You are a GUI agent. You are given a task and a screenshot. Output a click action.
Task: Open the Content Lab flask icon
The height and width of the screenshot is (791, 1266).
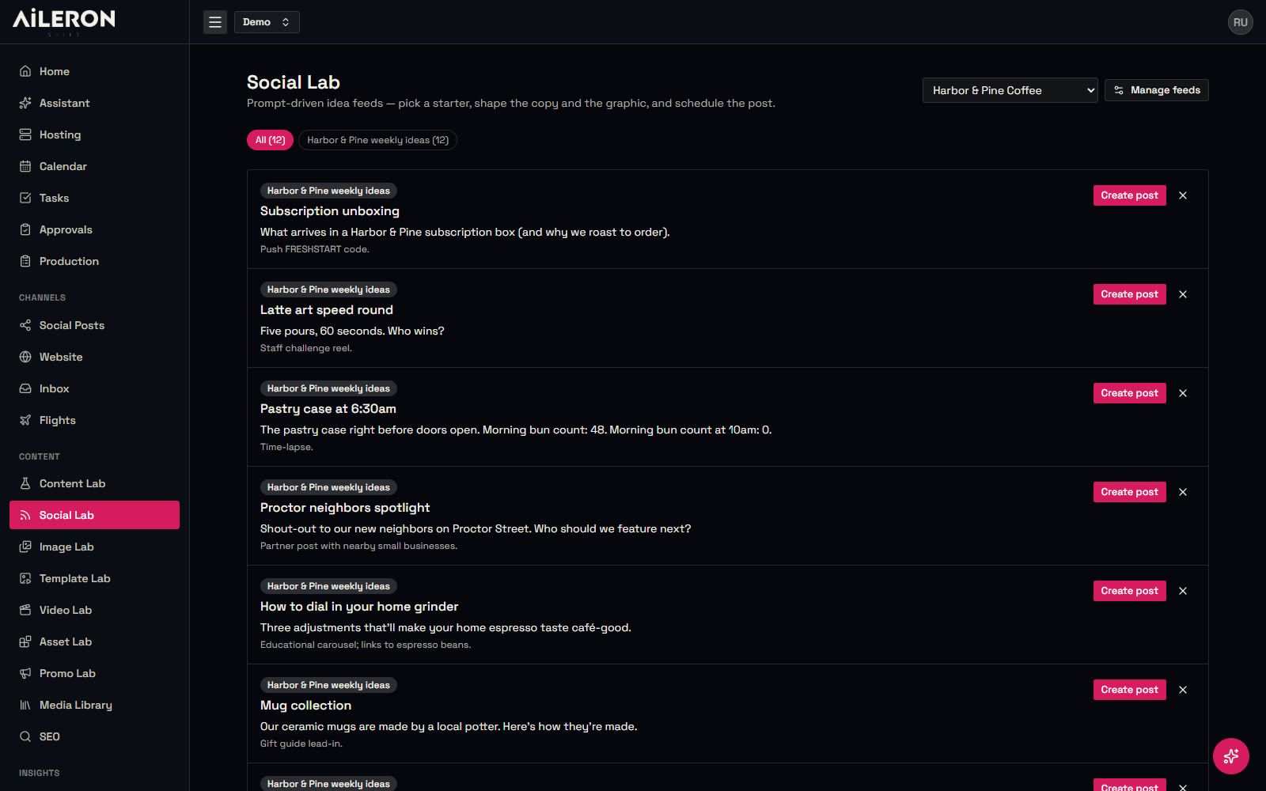(x=25, y=483)
